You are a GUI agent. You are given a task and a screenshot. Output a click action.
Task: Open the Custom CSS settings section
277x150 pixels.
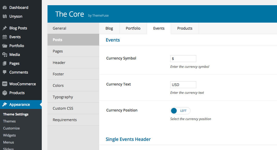(x=73, y=108)
